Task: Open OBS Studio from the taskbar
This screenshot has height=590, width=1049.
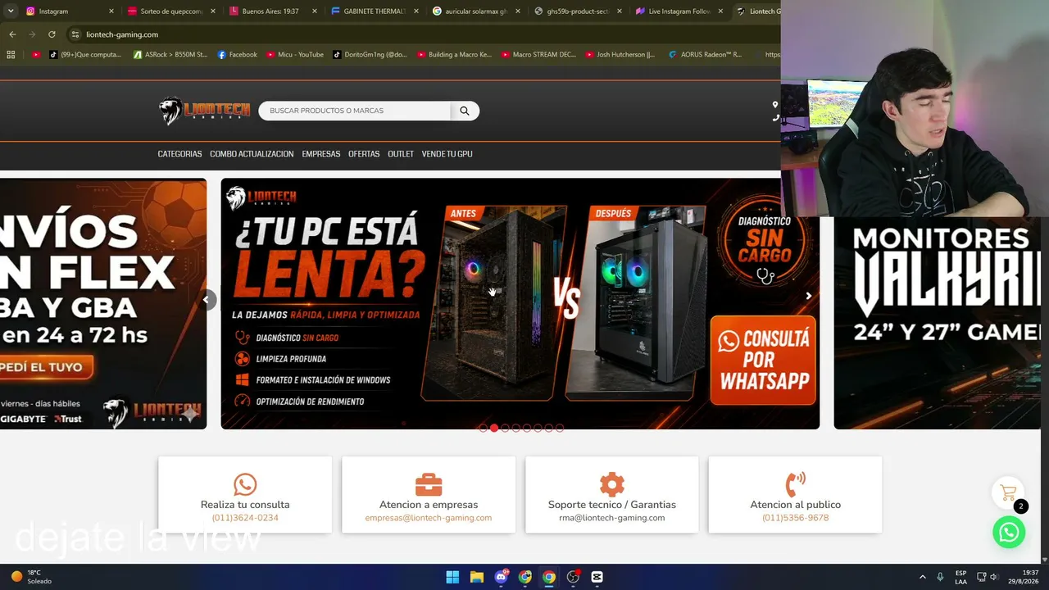Action: tap(573, 577)
